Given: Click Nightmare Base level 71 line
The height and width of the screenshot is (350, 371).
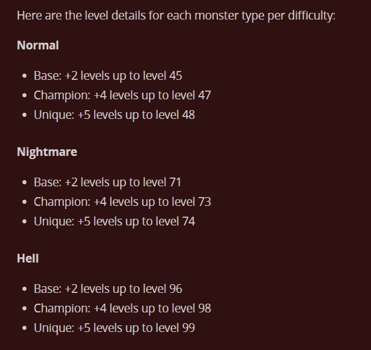Looking at the screenshot, I should [107, 182].
